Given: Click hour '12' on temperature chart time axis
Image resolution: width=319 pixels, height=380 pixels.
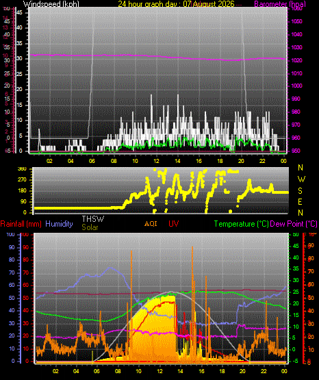Looking at the screenshot, I should 159,371.
